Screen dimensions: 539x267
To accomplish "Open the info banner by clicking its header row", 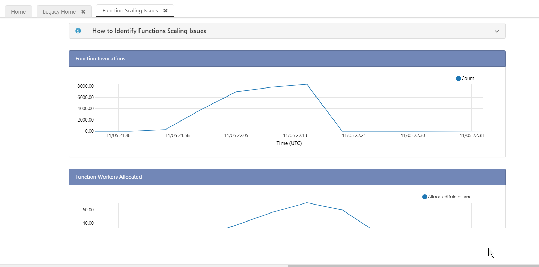I will click(x=287, y=31).
